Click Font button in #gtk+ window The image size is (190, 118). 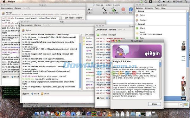(26, 94)
